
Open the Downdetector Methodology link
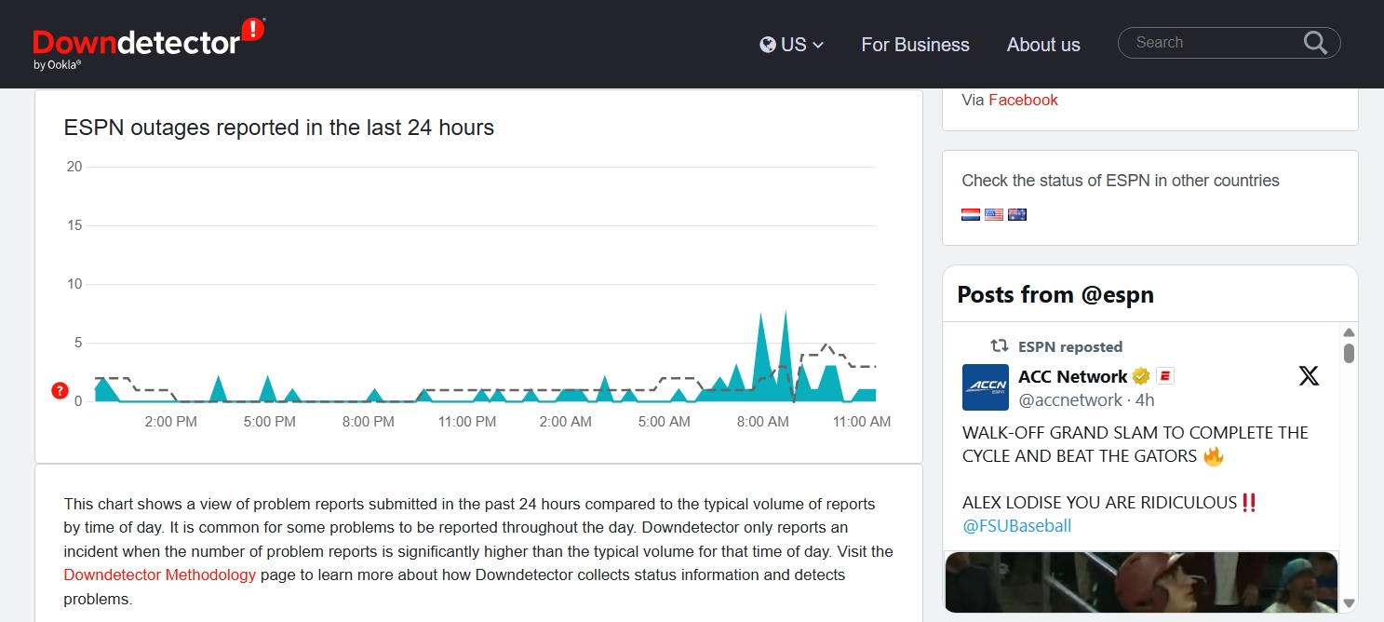pos(159,575)
